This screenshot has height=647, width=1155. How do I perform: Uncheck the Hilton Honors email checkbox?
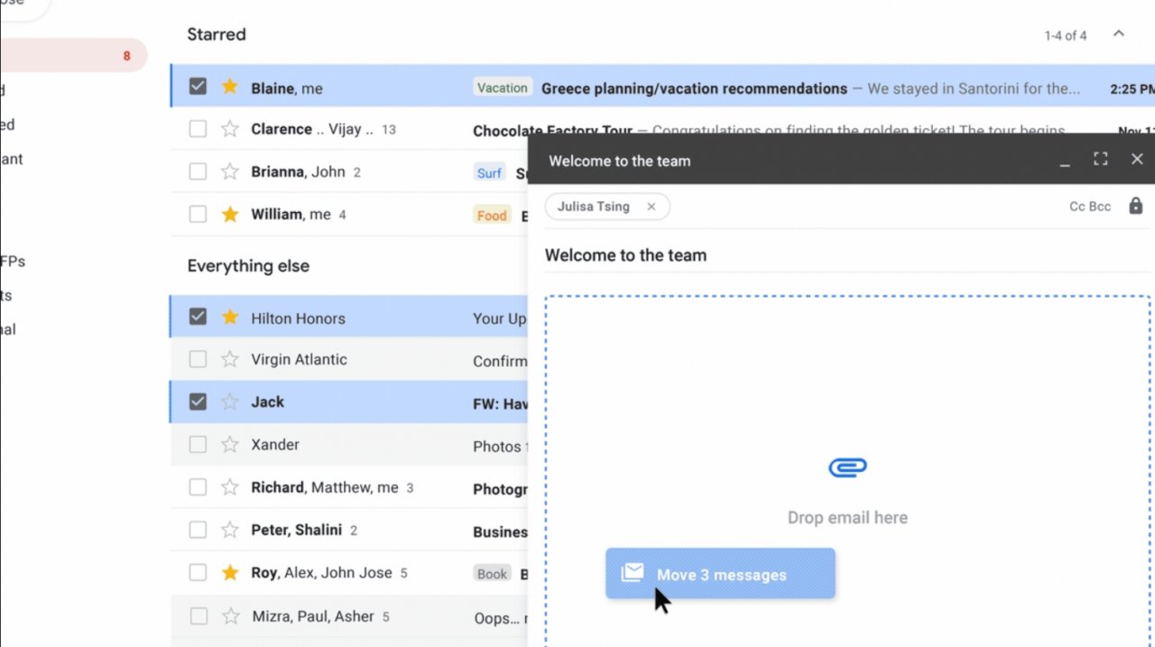198,317
